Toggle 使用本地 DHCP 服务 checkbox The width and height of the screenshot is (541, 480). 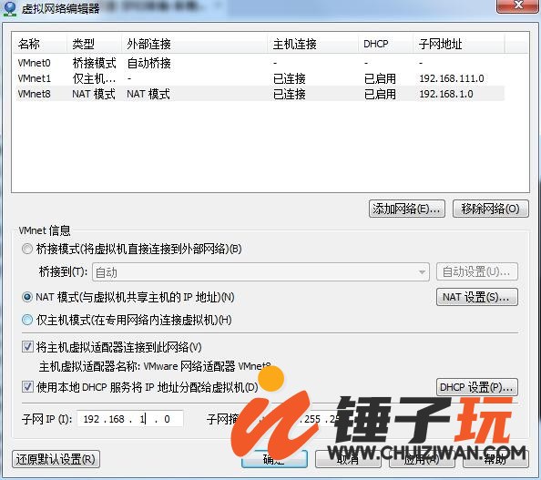coord(27,387)
